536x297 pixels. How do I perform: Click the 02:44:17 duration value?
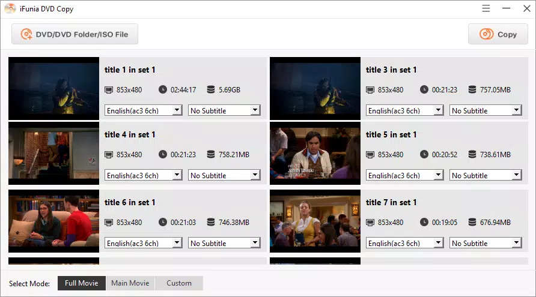click(183, 90)
